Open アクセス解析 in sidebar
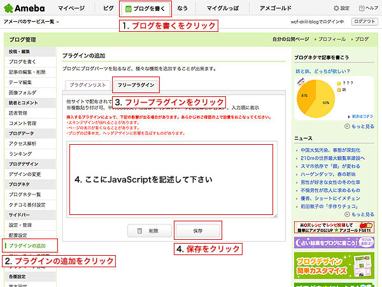Screen dimensions: 382x287 pyautogui.click(x=22, y=143)
